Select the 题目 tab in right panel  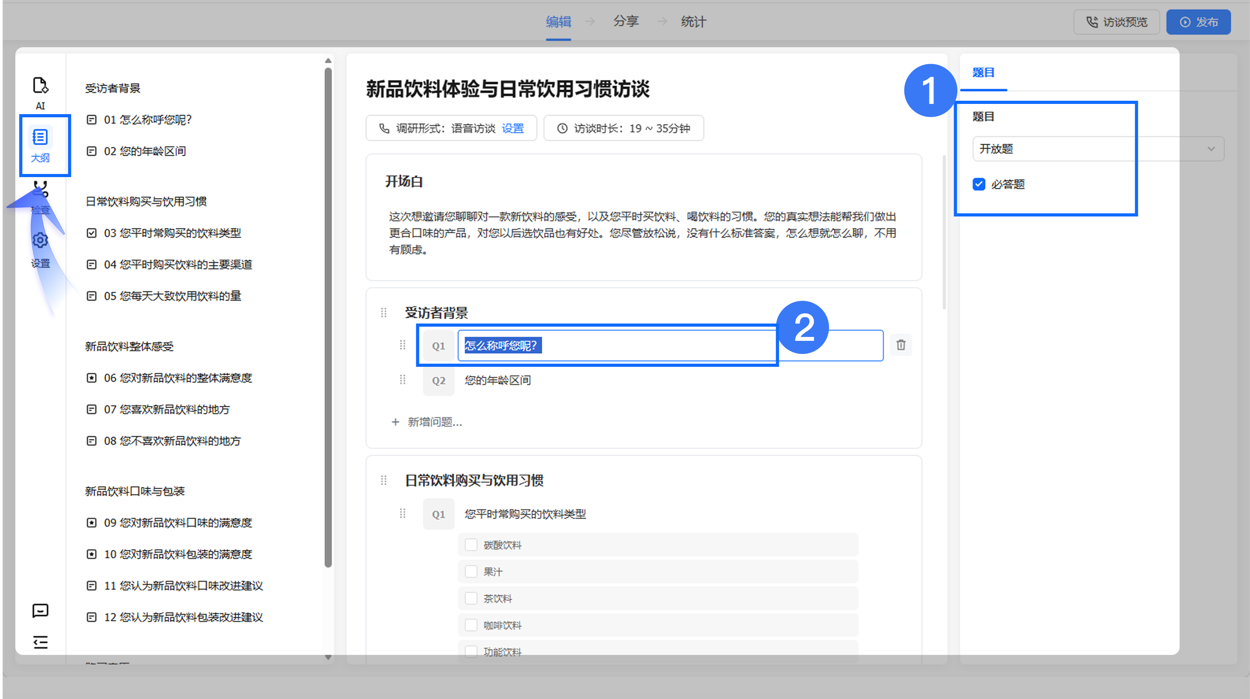(x=983, y=73)
